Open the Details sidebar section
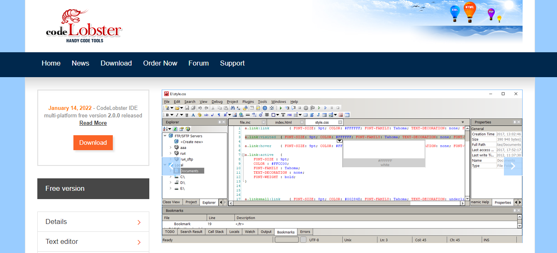Image resolution: width=557 pixels, height=253 pixels. pyautogui.click(x=93, y=222)
